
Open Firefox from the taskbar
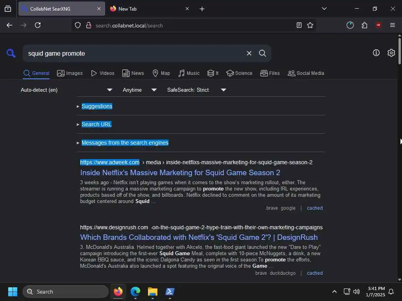tap(118, 292)
